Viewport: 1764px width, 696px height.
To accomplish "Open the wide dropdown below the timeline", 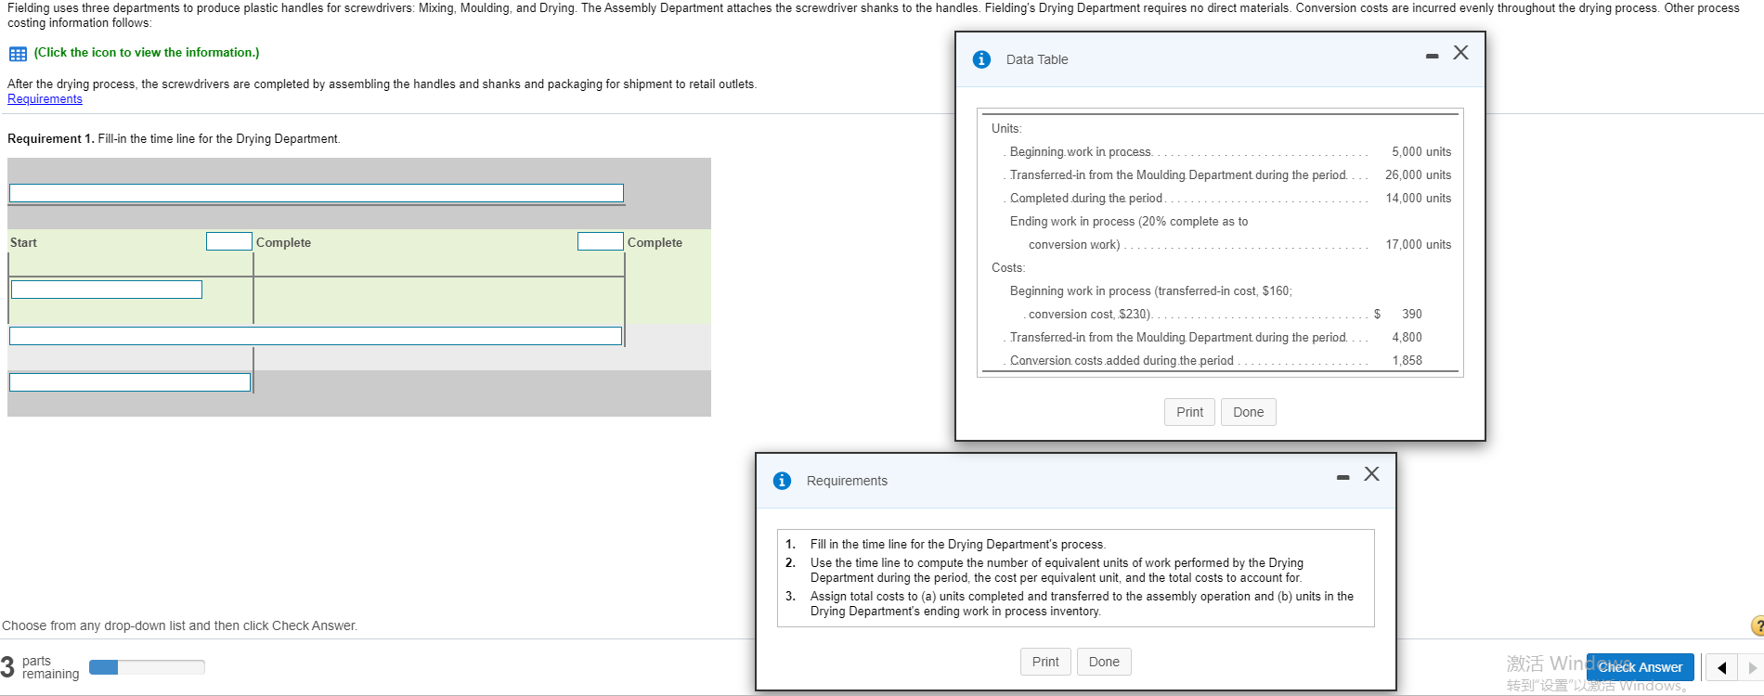I will point(316,336).
